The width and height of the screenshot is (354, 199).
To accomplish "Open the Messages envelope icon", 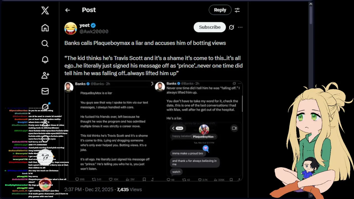I will click(x=45, y=91).
